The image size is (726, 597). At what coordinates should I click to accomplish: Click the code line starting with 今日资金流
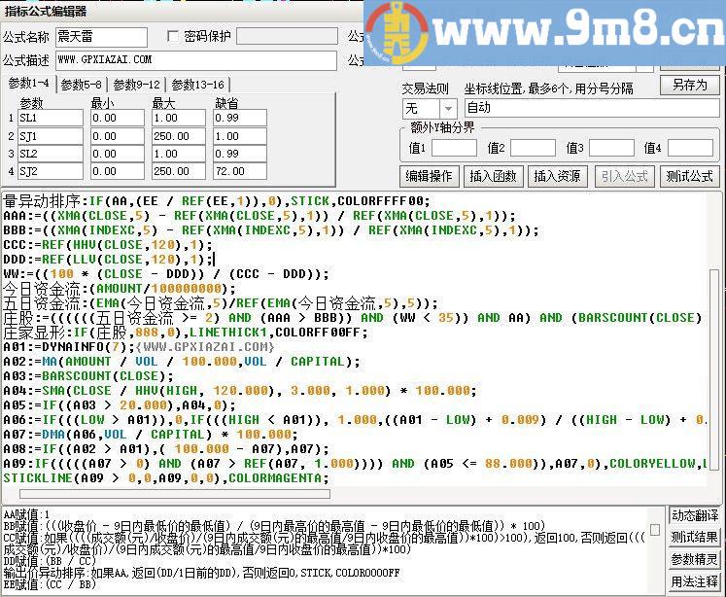coord(119,289)
